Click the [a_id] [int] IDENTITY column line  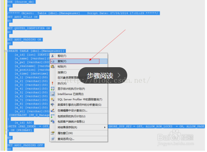click(x=32, y=55)
